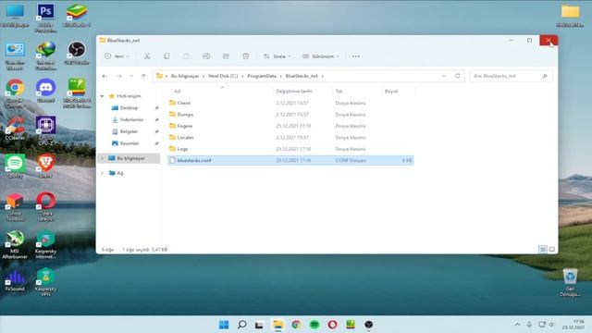Screen dimensions: 592x333
Task: Go forward with the right arrow
Action: coord(119,76)
